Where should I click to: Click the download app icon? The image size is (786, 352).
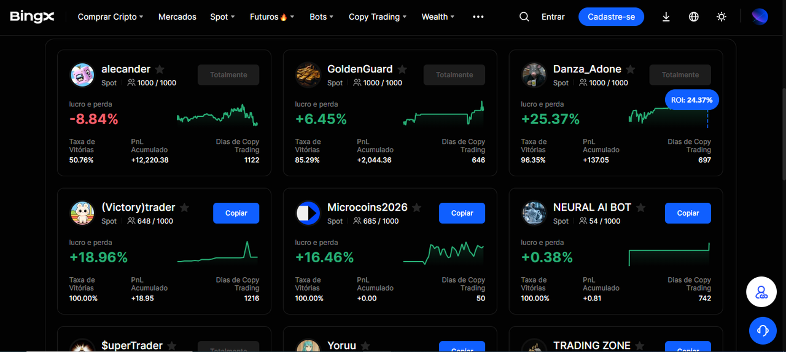(666, 17)
